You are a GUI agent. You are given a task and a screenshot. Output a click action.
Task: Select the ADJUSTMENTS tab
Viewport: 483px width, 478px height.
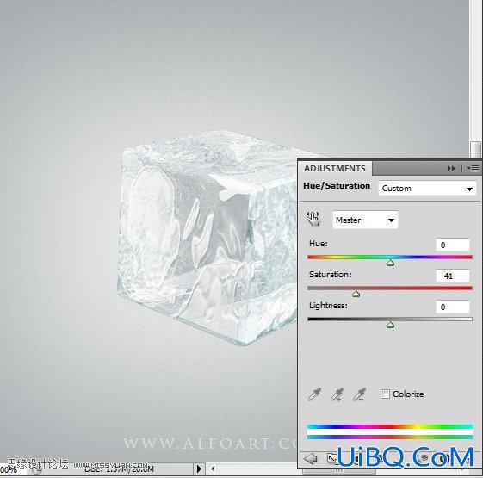tap(335, 168)
